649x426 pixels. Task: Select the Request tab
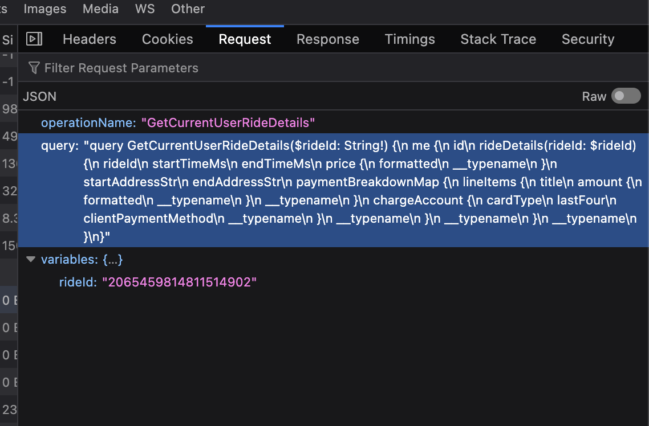[x=245, y=39]
